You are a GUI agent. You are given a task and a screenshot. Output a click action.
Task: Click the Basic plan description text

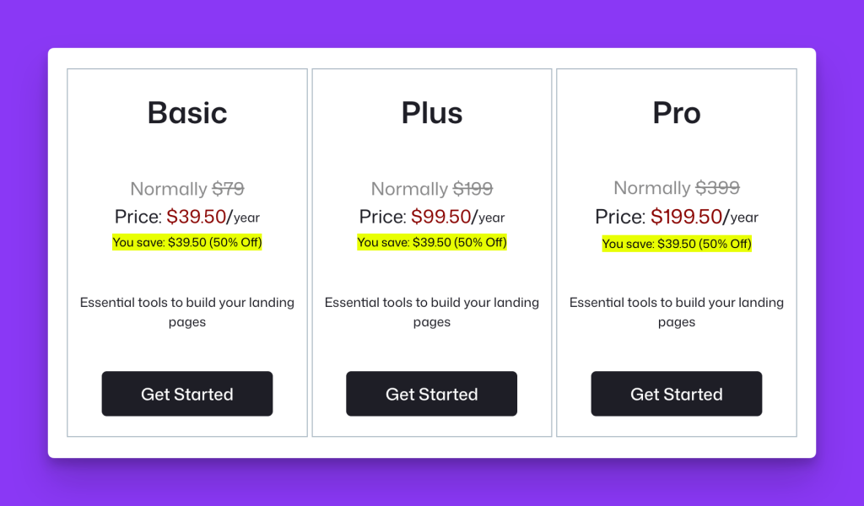click(x=187, y=312)
